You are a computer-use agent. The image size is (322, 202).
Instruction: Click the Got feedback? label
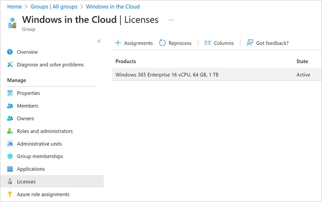coord(272,43)
